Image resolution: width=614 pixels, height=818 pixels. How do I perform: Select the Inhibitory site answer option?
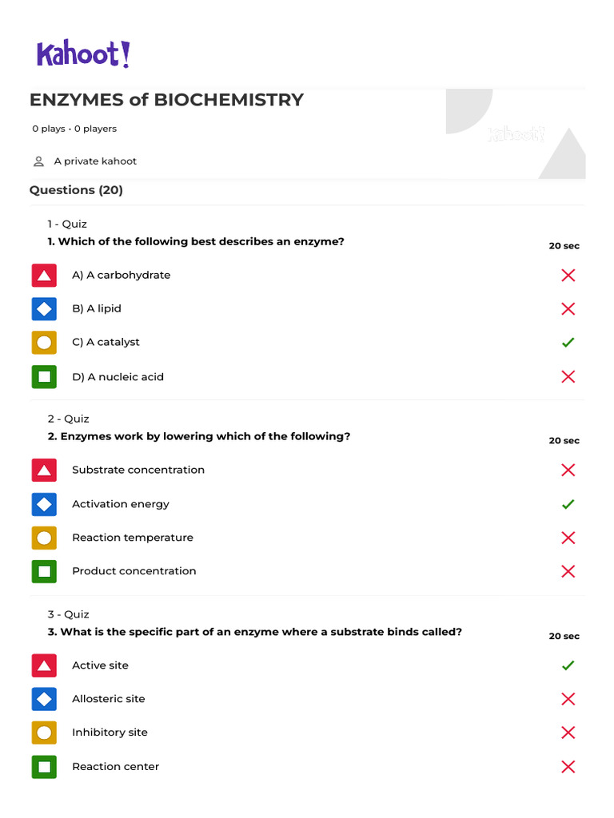[x=110, y=733]
